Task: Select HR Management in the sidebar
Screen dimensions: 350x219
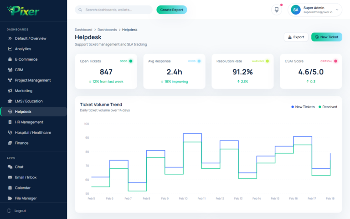Action: [x=29, y=122]
